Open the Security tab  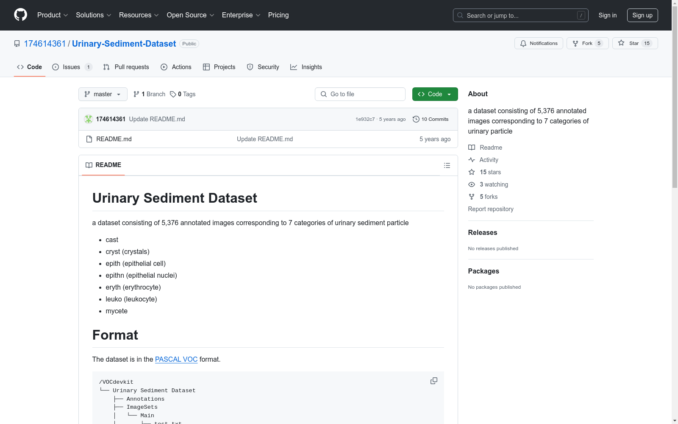pyautogui.click(x=263, y=67)
